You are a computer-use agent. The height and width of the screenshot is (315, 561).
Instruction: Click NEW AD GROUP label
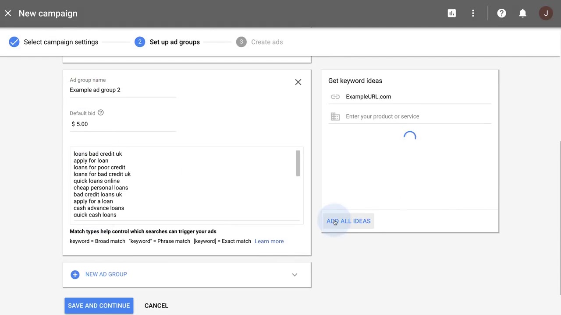pos(106,274)
